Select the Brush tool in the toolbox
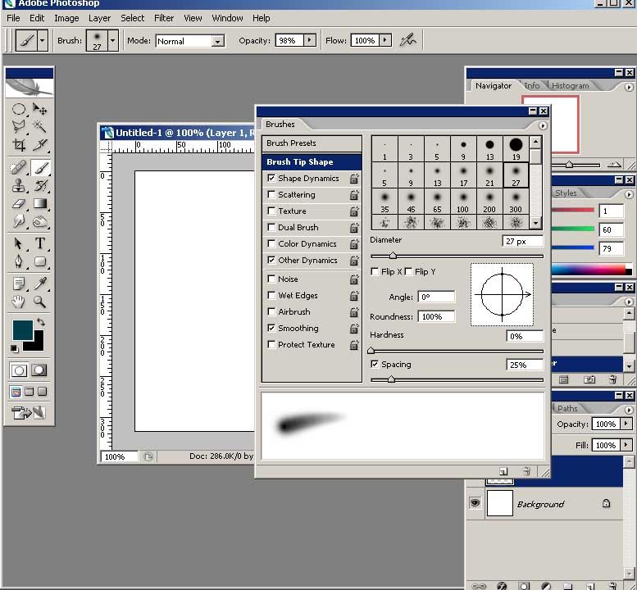 coord(40,168)
